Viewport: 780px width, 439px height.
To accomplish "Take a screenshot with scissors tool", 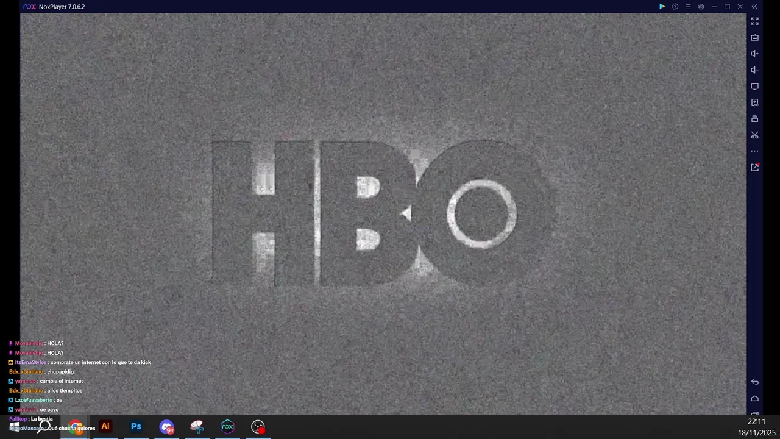I will coord(754,135).
